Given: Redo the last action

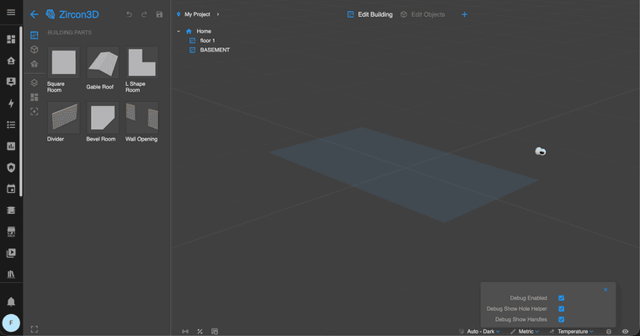Looking at the screenshot, I should point(144,14).
